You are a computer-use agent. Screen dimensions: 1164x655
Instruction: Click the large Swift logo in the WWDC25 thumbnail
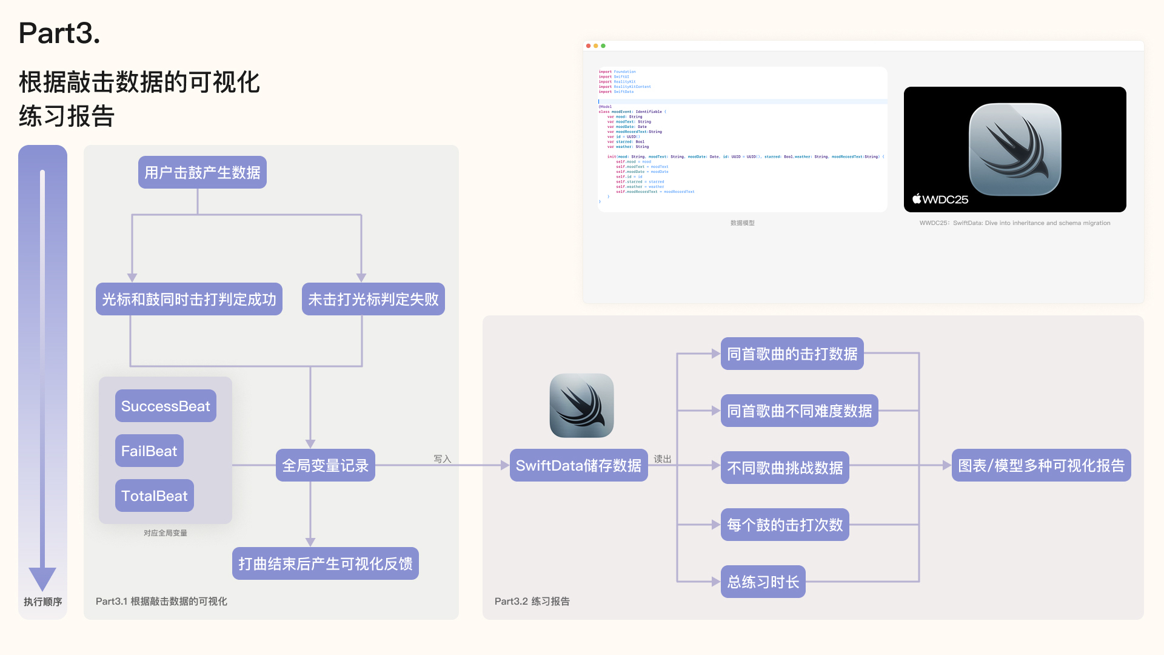(1015, 149)
